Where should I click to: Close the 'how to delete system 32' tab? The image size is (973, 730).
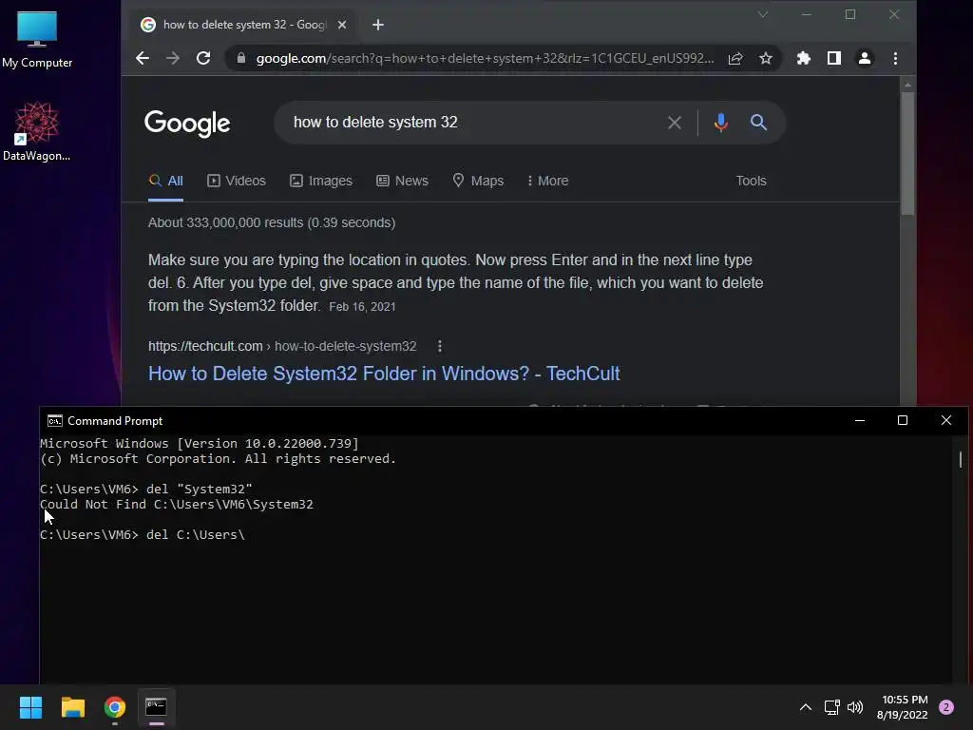(342, 25)
